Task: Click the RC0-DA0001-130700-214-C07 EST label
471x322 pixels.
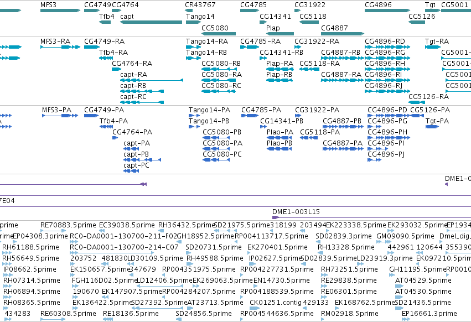Action: click(124, 247)
